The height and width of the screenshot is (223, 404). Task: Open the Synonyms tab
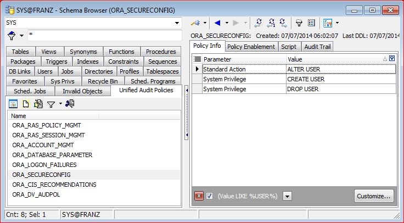click(x=83, y=52)
